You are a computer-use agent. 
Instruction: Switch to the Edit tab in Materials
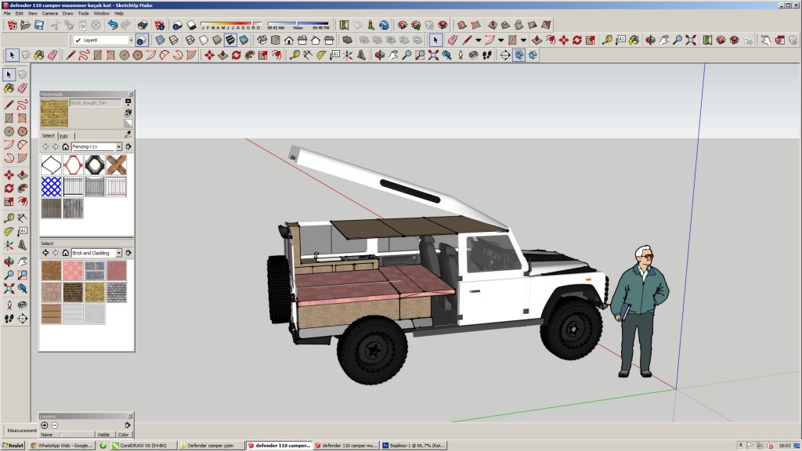pyautogui.click(x=63, y=136)
